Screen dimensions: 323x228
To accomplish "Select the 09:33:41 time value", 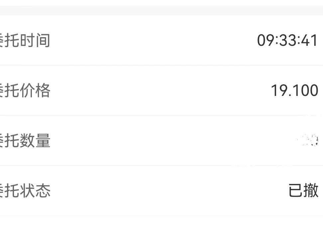I will [287, 40].
